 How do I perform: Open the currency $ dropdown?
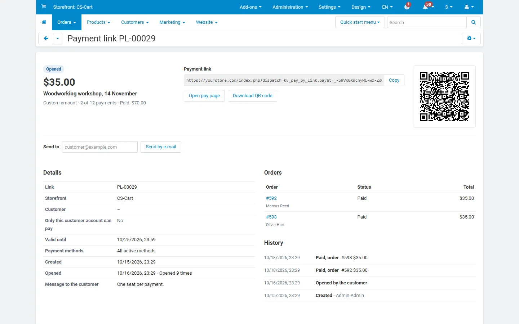click(449, 7)
